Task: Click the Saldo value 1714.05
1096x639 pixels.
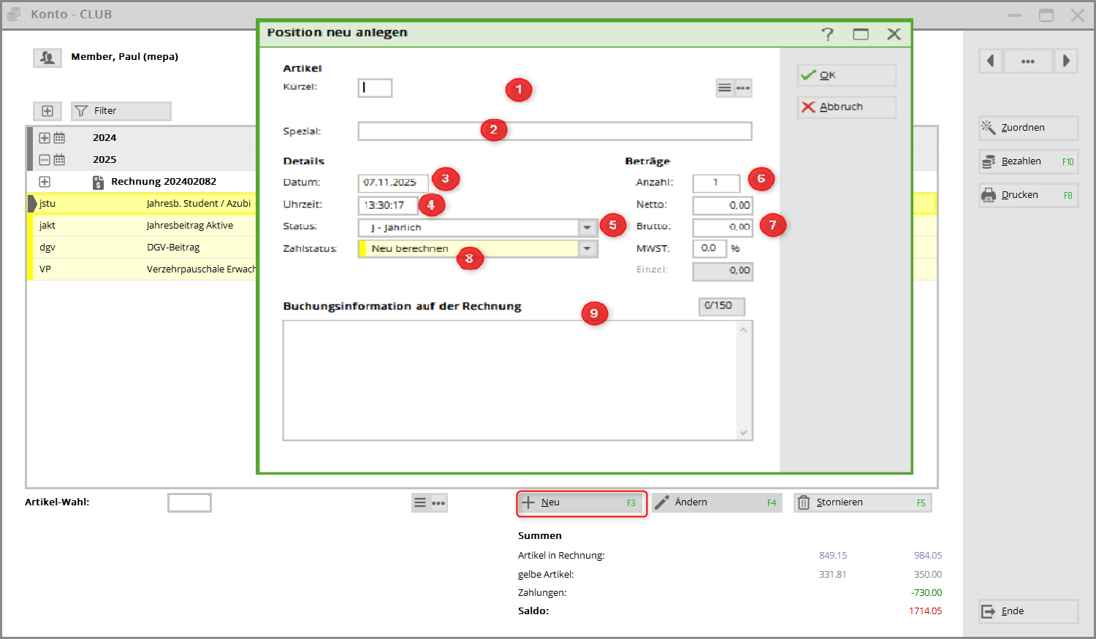Action: click(x=926, y=611)
